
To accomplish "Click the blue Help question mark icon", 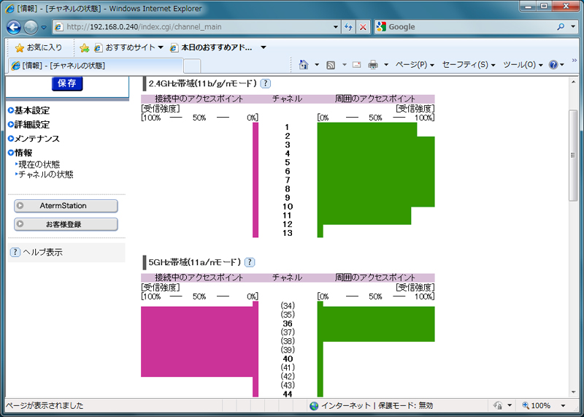I will point(553,65).
